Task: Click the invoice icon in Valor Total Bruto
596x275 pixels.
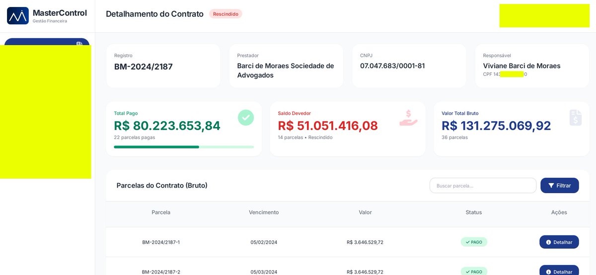Action: (x=576, y=118)
